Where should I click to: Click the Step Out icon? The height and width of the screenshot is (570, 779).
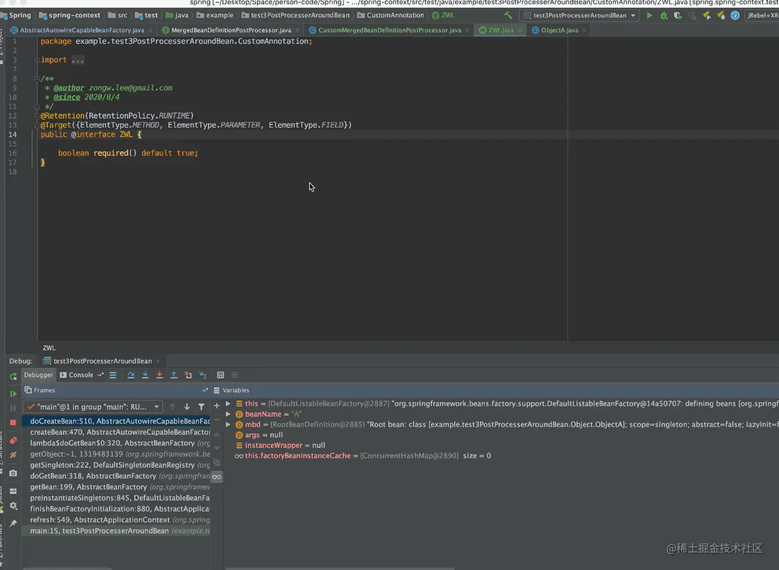coord(174,375)
